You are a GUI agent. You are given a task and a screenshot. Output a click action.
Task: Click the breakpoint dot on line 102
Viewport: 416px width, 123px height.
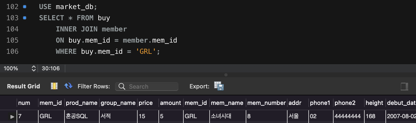click(x=25, y=7)
